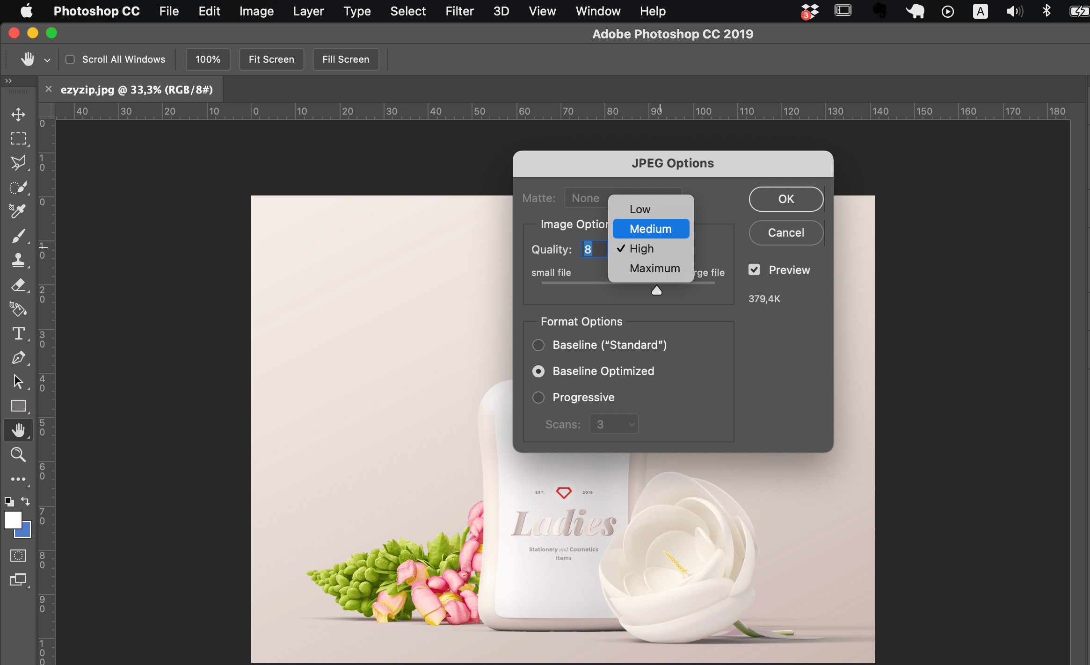Open the Help menu
The image size is (1090, 665).
pos(653,11)
